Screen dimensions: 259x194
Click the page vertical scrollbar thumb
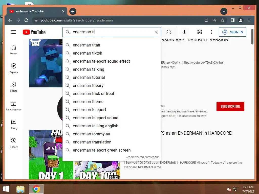(x=252, y=37)
